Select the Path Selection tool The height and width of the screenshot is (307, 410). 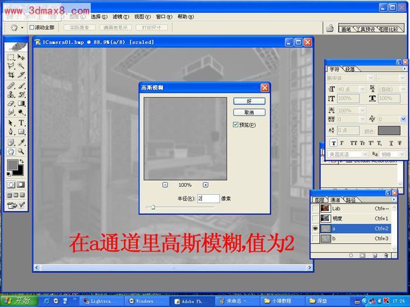coord(11,123)
